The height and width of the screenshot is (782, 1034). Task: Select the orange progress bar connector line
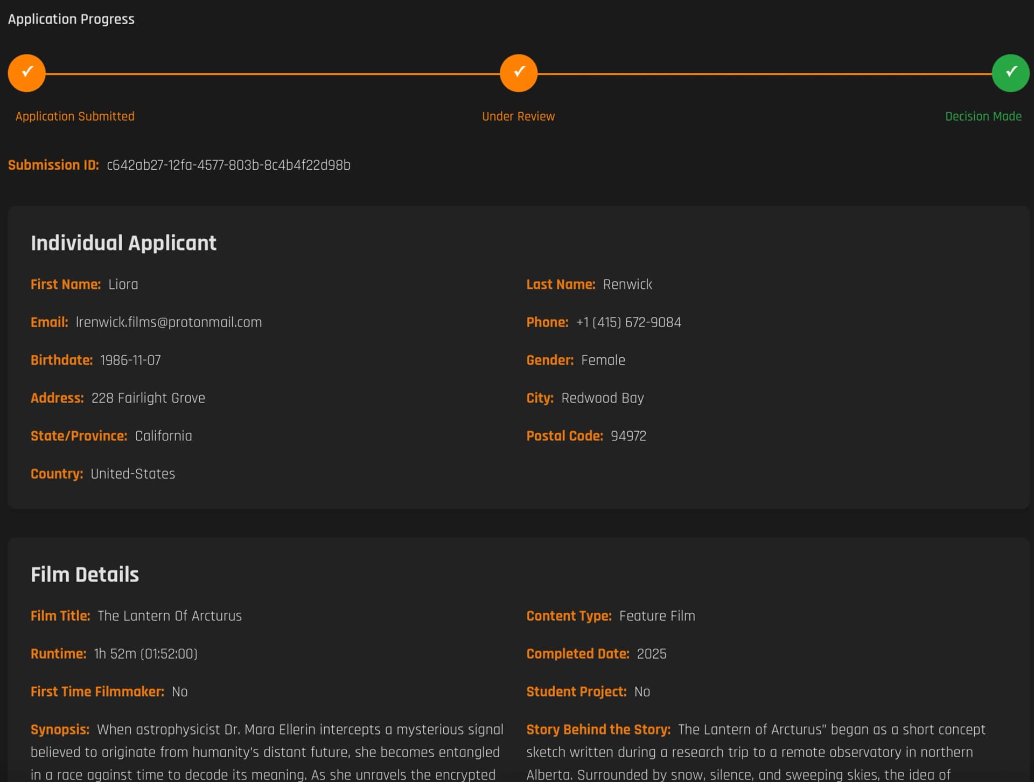(x=269, y=72)
